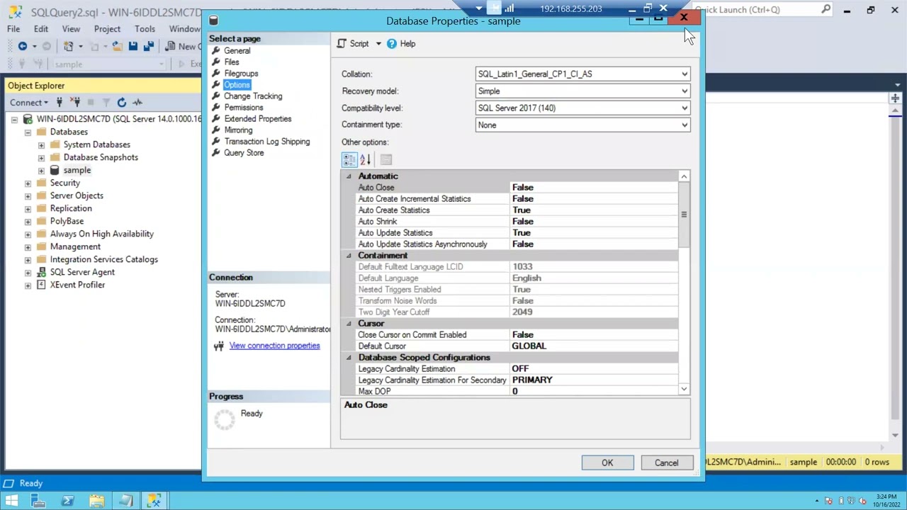Click the properties grid scrollbar down arrow
Viewport: 907px width, 510px height.
point(684,390)
